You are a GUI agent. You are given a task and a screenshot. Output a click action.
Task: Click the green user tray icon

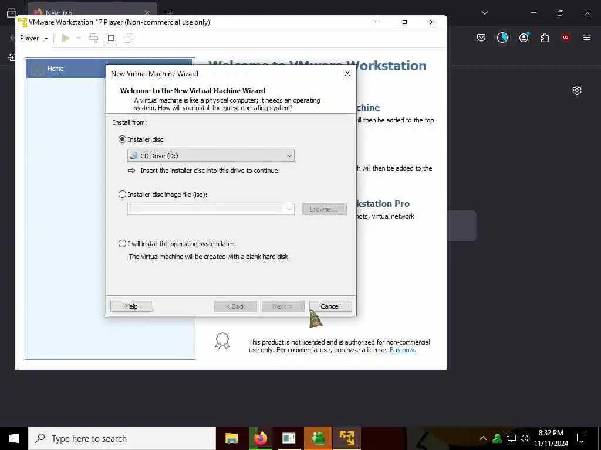click(497, 438)
